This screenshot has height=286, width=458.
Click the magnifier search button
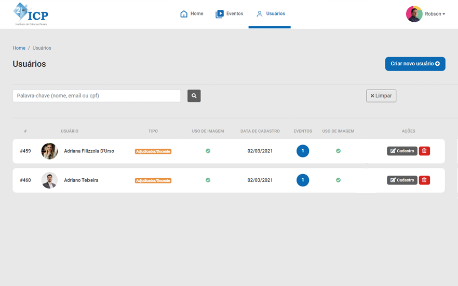tap(194, 96)
